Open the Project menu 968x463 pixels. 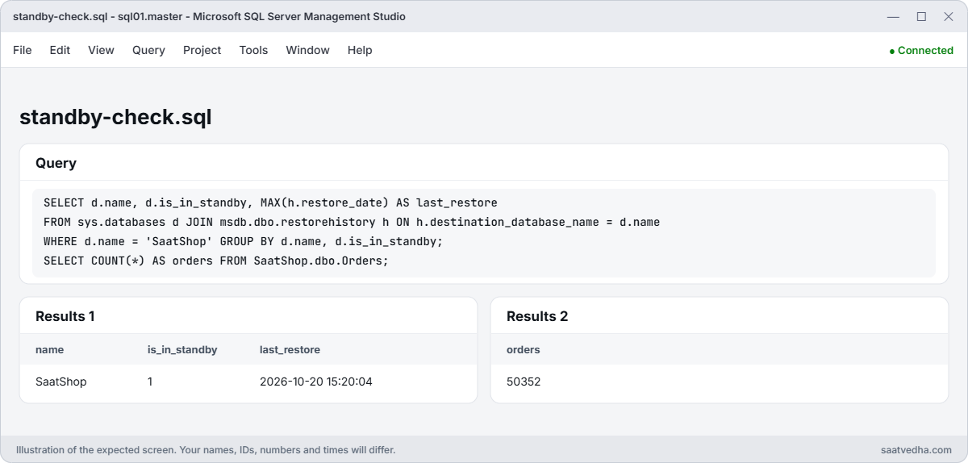click(202, 50)
